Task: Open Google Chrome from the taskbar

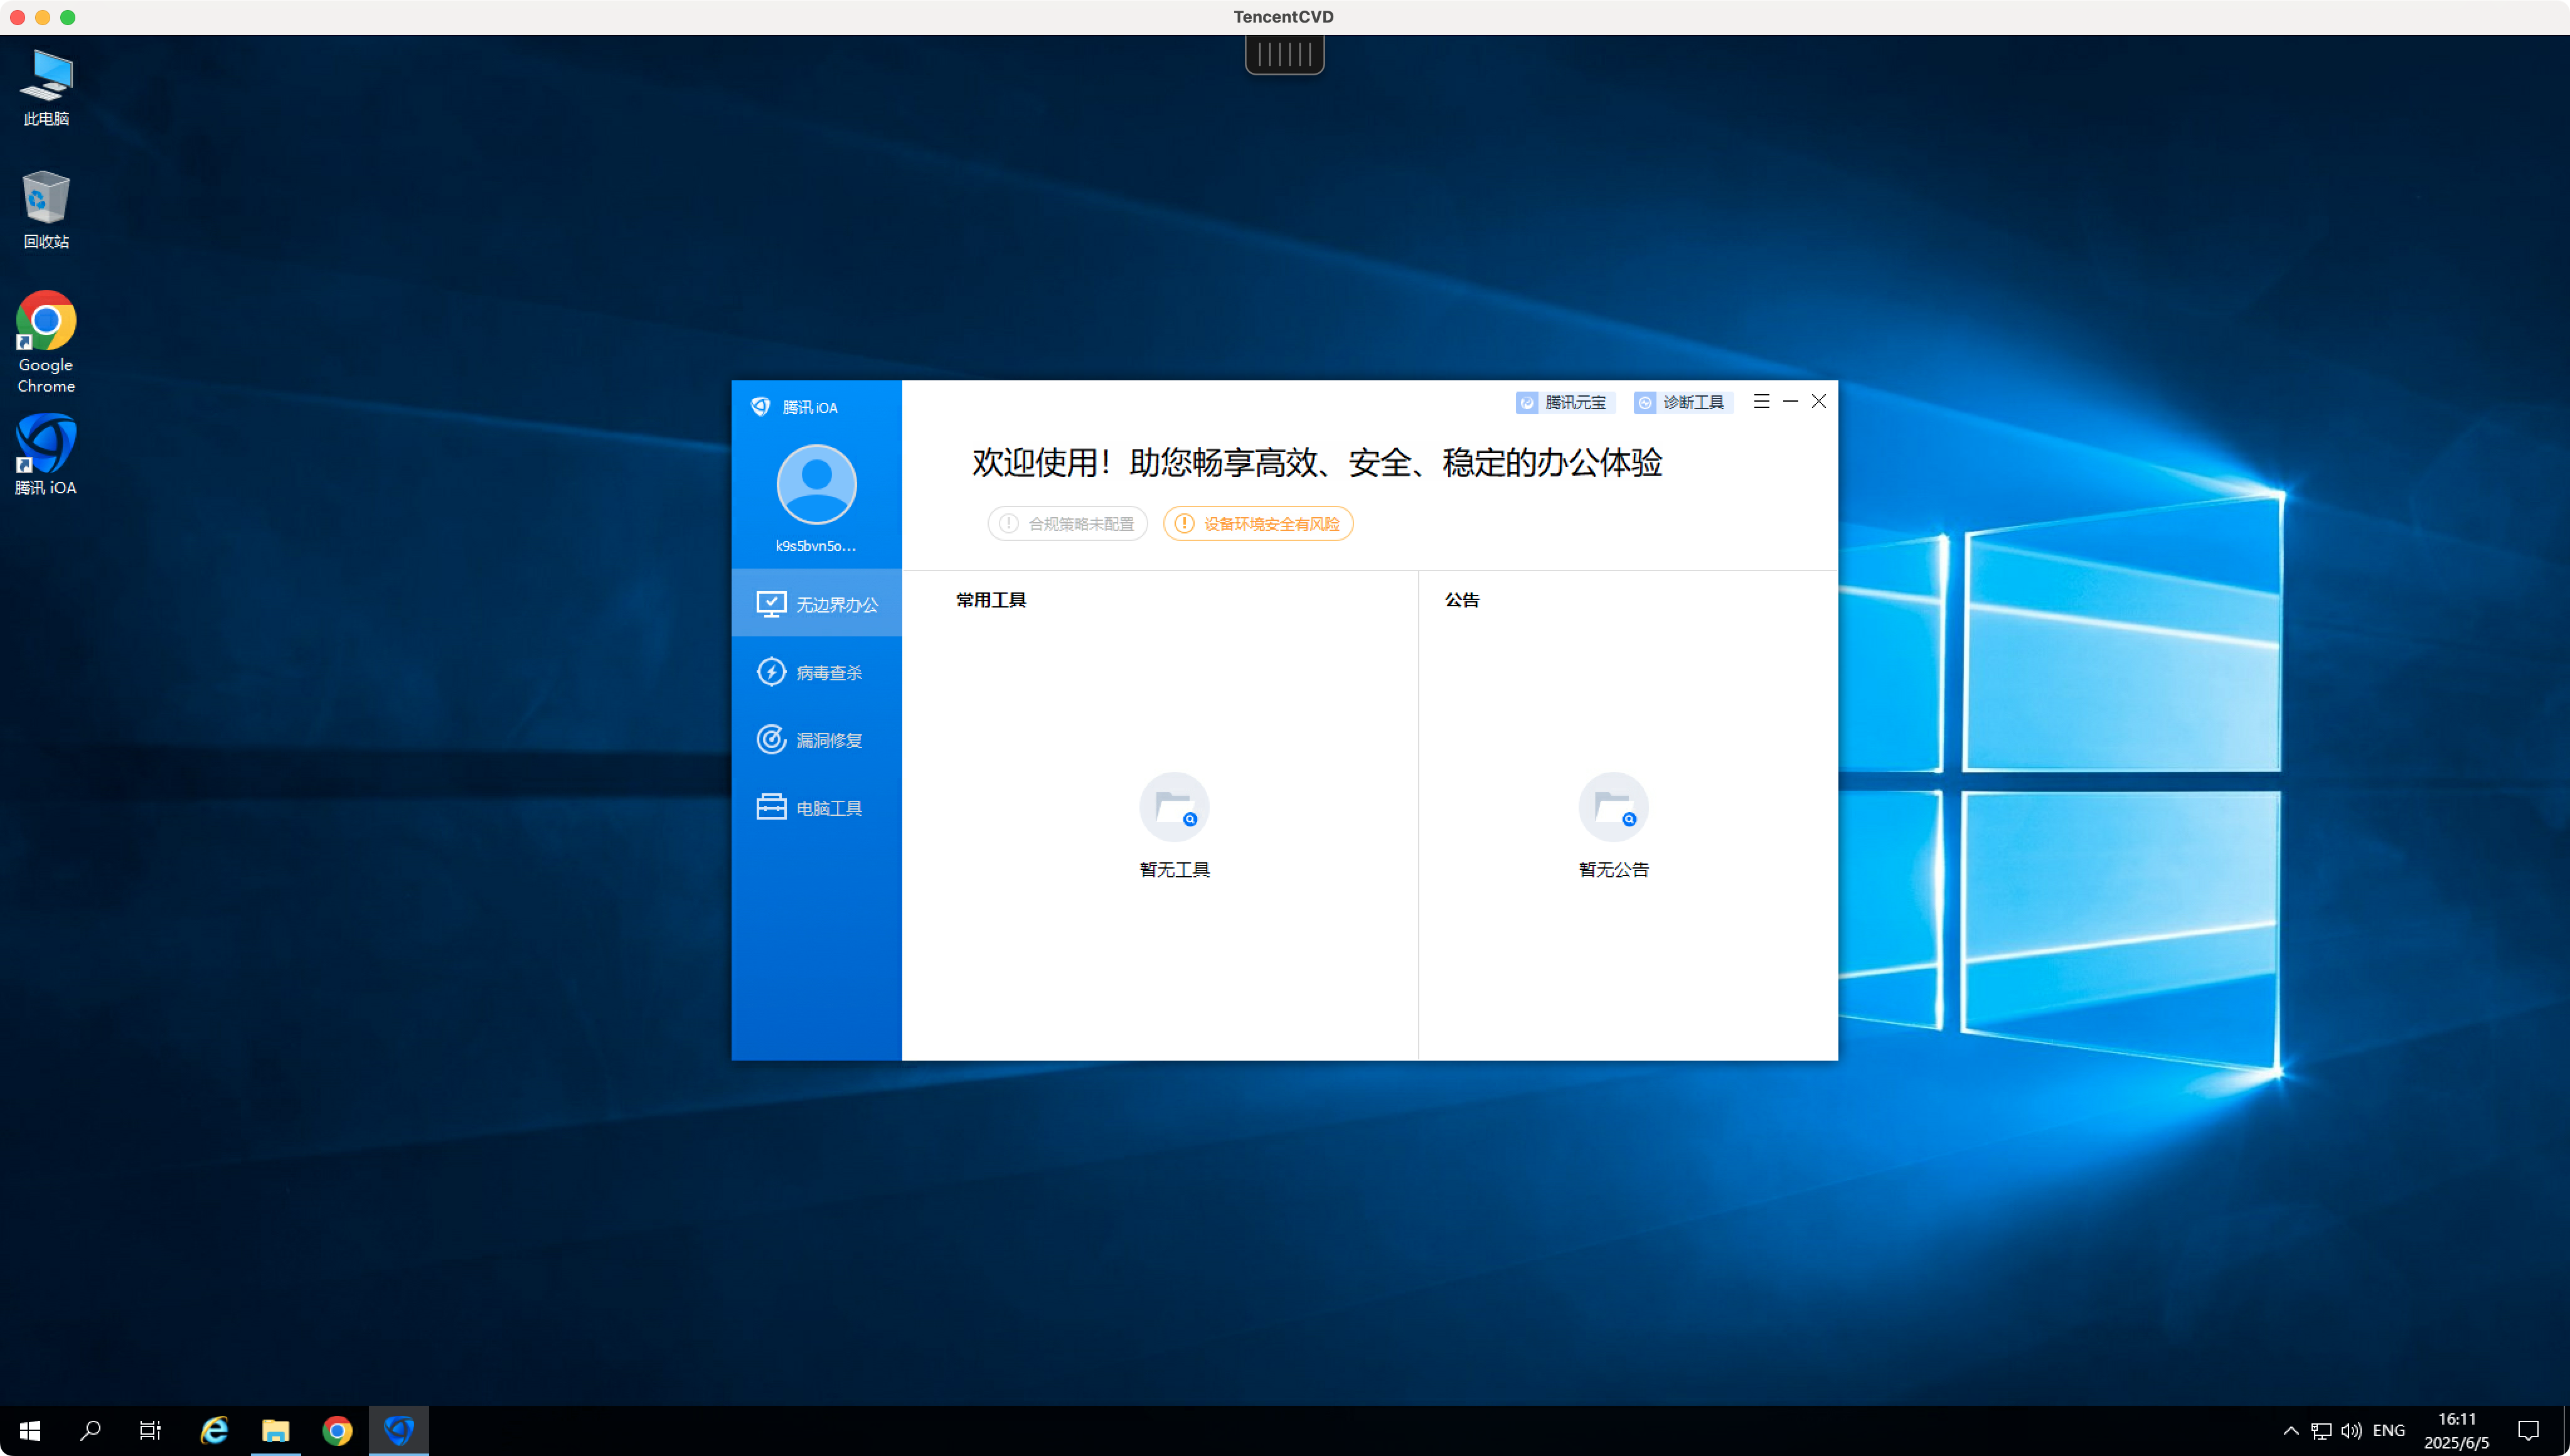Action: click(337, 1431)
